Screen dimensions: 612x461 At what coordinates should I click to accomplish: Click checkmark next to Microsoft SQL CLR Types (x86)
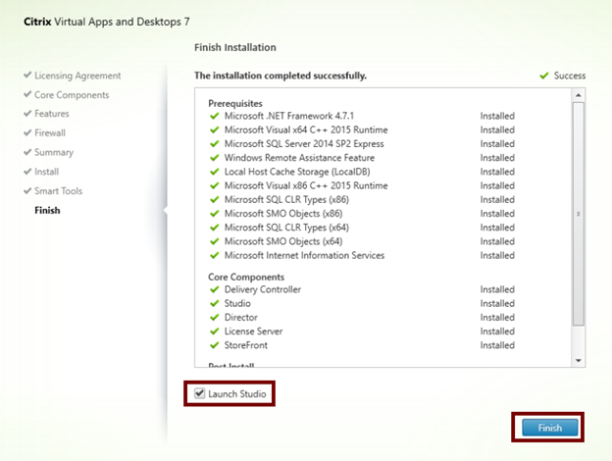click(214, 199)
